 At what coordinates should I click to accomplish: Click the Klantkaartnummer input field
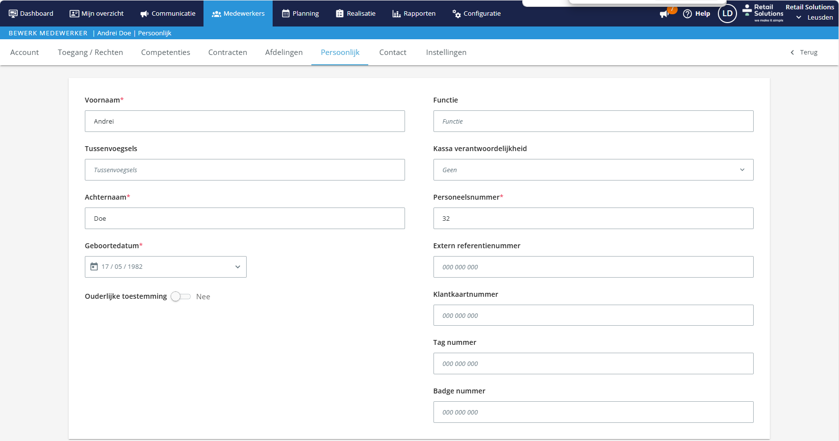click(x=593, y=315)
